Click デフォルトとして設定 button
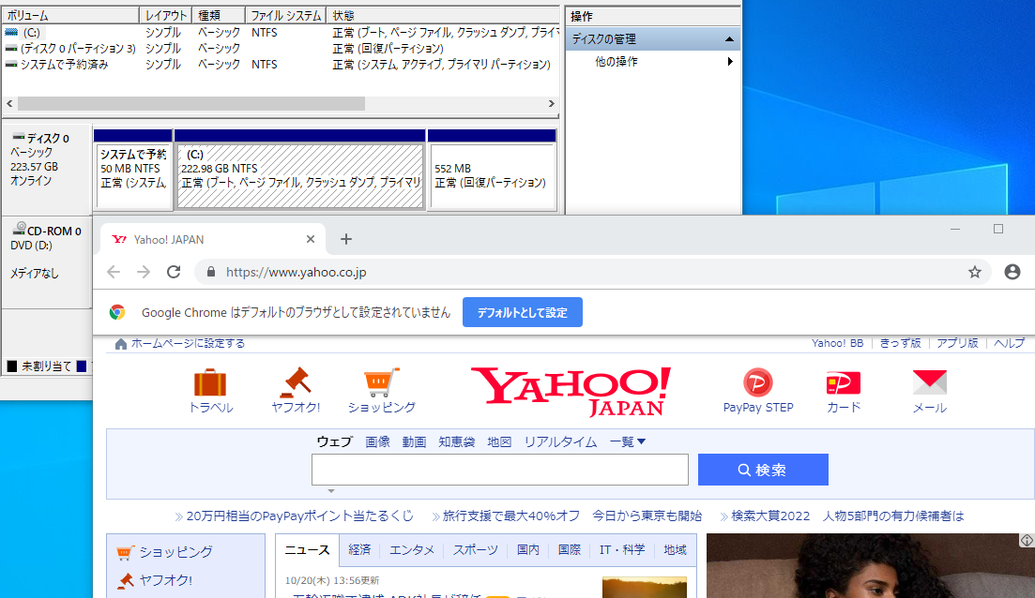This screenshot has height=598, width=1035. click(x=522, y=312)
